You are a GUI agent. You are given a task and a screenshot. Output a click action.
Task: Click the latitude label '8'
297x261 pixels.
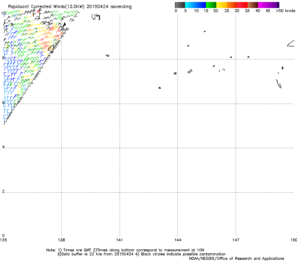[x=3, y=58]
